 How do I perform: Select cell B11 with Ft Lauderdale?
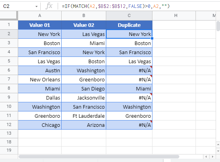(84, 116)
